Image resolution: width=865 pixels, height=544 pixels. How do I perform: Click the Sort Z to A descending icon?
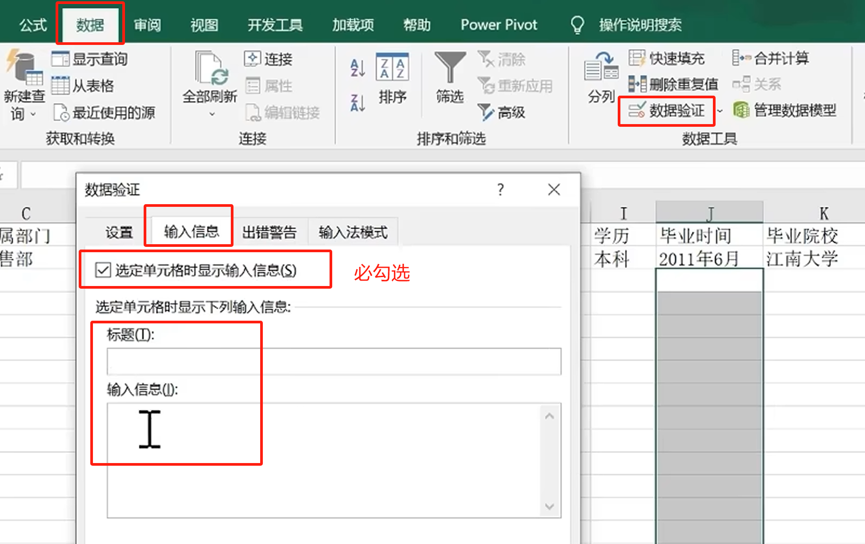[358, 103]
